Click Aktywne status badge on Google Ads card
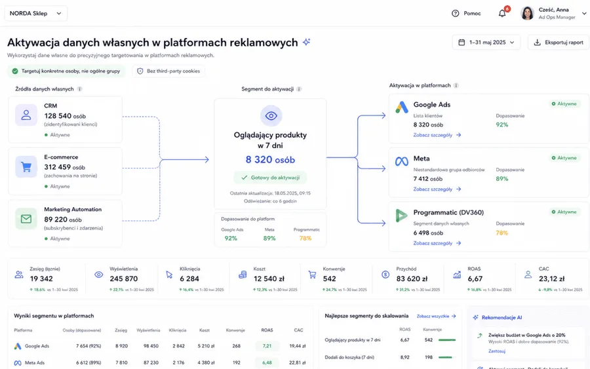 pyautogui.click(x=564, y=104)
